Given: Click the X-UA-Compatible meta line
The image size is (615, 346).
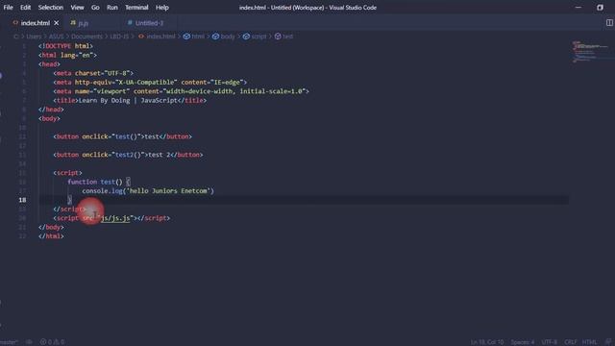Looking at the screenshot, I should point(150,83).
